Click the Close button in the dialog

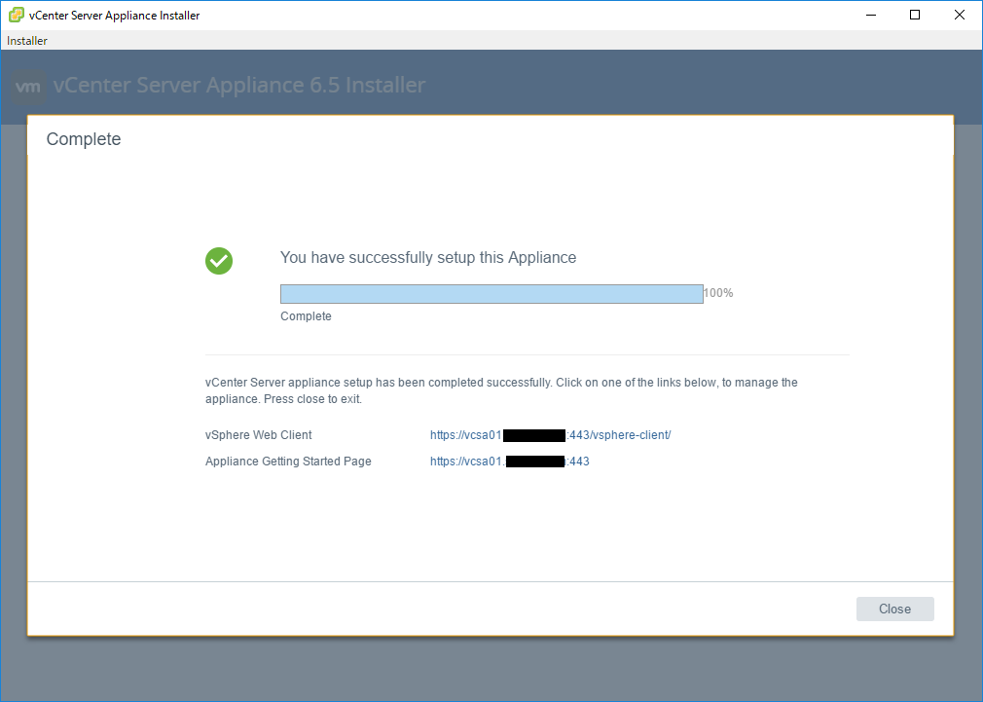(894, 610)
